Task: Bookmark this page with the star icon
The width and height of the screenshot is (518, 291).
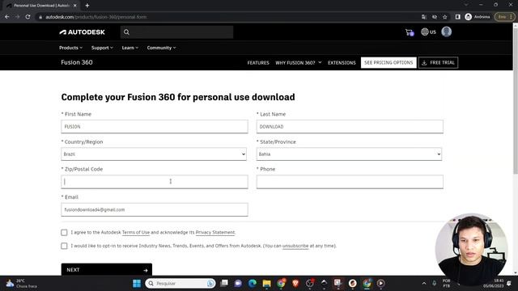Action: point(444,17)
